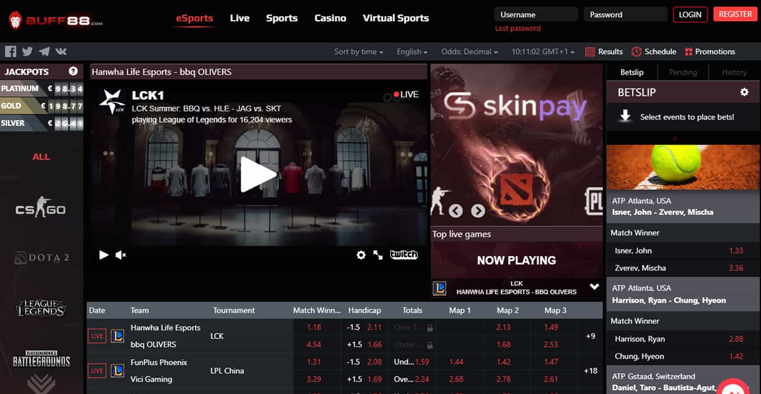Open the video player settings gear
The height and width of the screenshot is (394, 761).
coord(361,255)
